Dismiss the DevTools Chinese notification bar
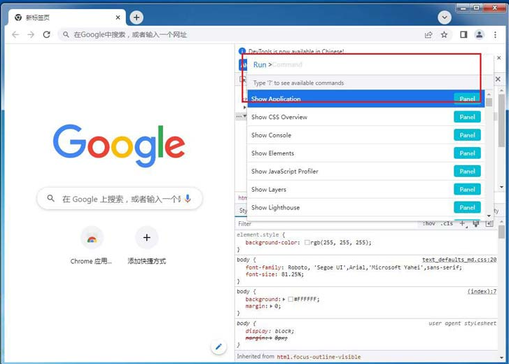509x364 pixels. click(x=499, y=57)
